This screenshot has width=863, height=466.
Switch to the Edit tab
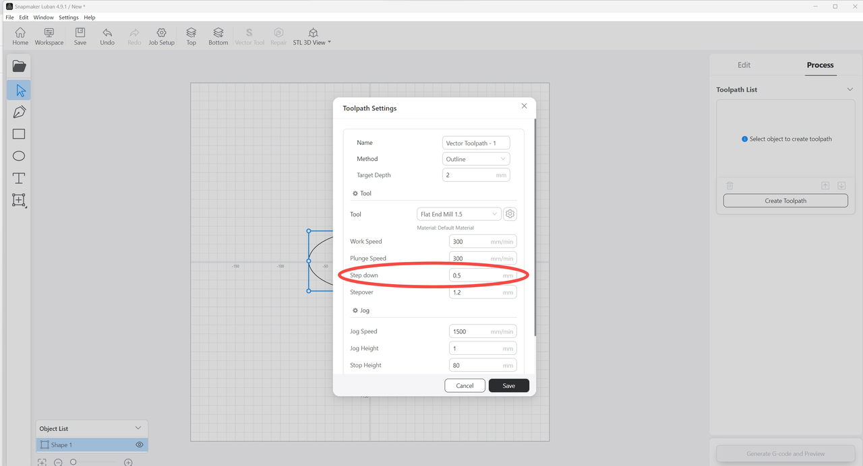pyautogui.click(x=744, y=65)
